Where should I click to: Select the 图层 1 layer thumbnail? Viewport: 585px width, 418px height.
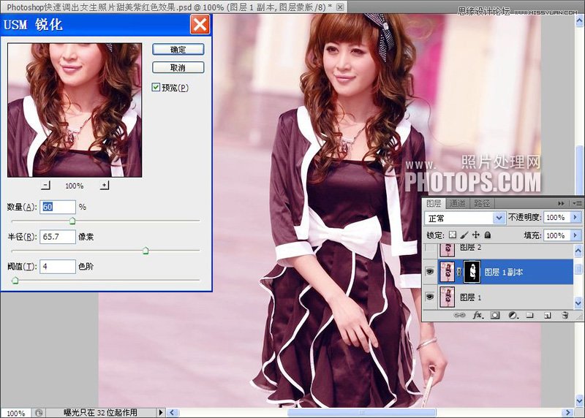(x=447, y=297)
